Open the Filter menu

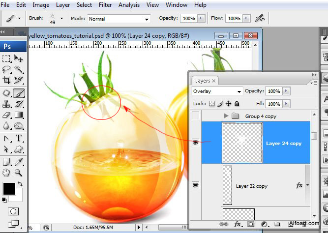105,5
